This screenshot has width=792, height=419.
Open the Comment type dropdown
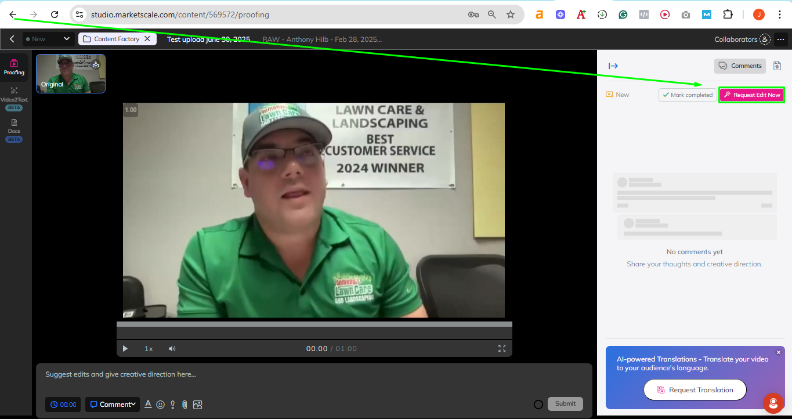pos(113,404)
